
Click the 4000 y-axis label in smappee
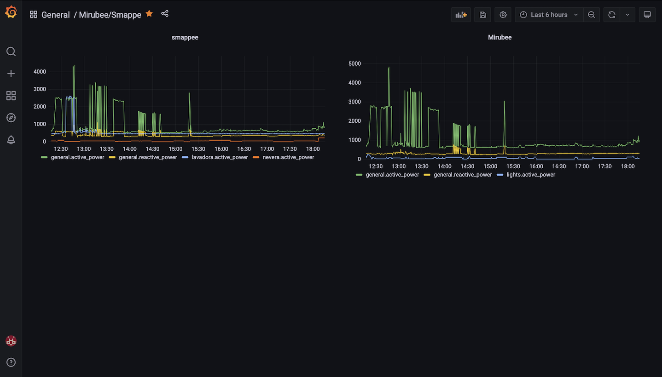[40, 72]
